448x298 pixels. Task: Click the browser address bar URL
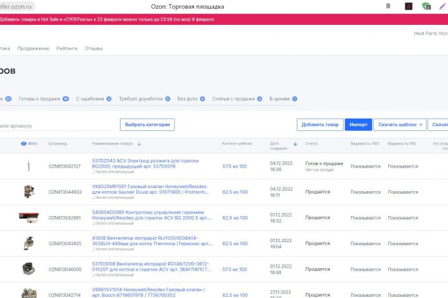pyautogui.click(x=16, y=6)
